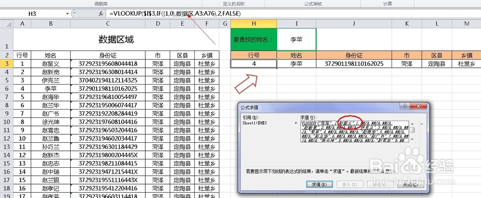Select highlighted column H header

coord(253,24)
